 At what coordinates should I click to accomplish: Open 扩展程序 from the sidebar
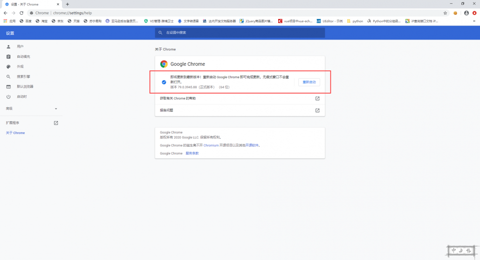31,123
